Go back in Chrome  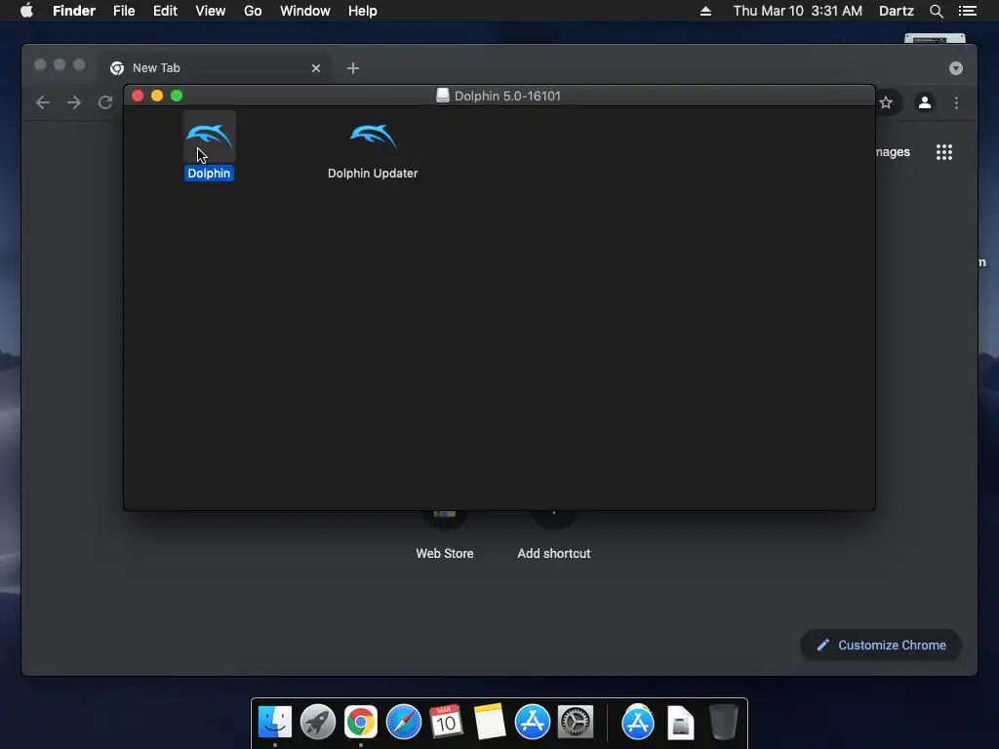click(43, 102)
